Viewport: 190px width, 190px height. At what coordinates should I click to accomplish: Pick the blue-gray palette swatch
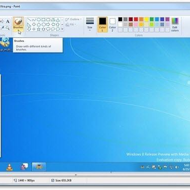click(x=162, y=24)
